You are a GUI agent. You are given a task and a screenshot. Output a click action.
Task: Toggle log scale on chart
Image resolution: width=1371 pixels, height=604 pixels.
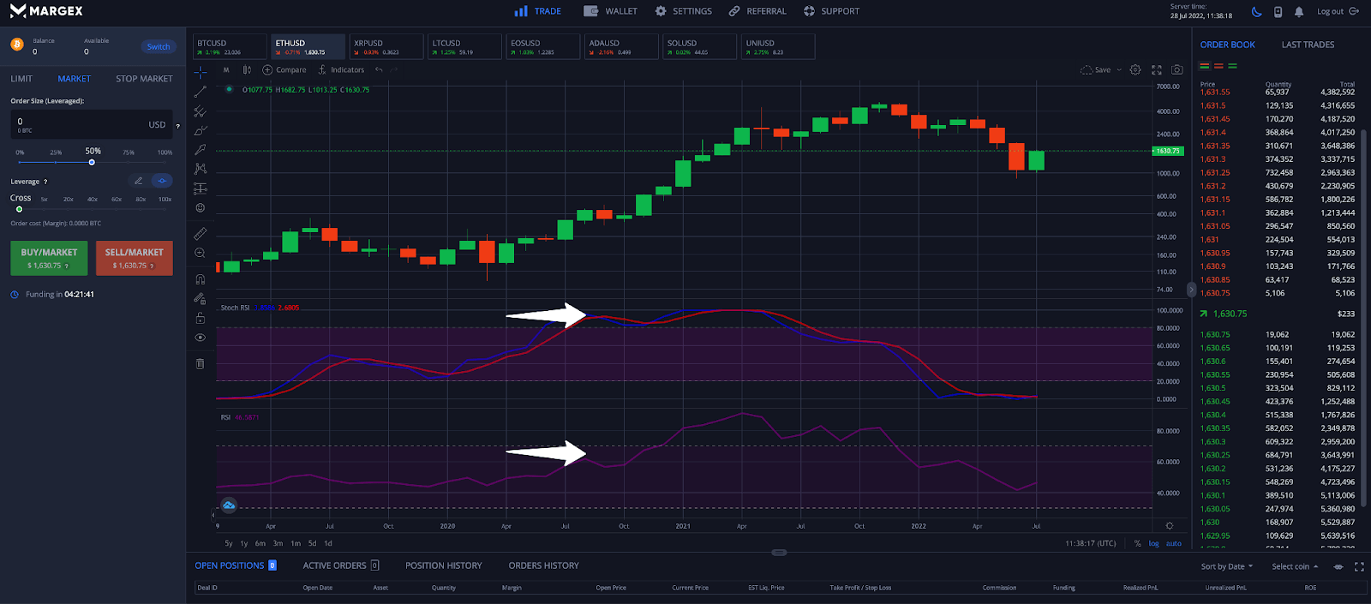click(x=1154, y=543)
